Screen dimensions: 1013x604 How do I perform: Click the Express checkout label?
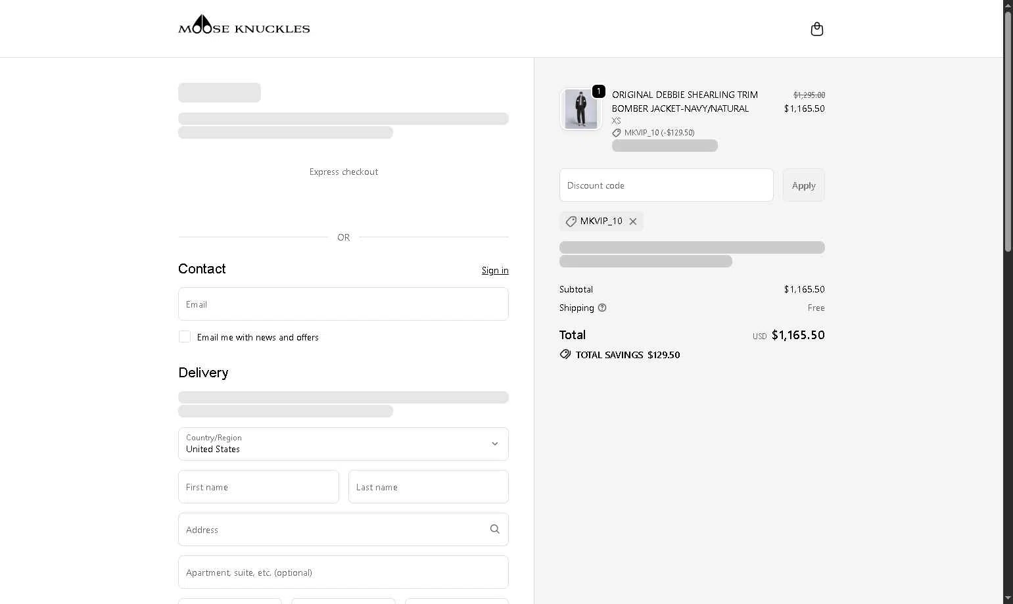tap(344, 172)
